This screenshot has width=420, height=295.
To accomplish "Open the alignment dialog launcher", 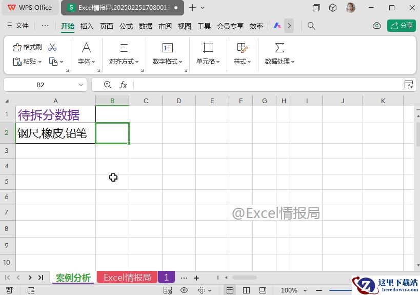I will tap(142, 70).
